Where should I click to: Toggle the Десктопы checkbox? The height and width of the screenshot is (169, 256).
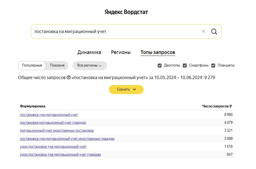160,65
